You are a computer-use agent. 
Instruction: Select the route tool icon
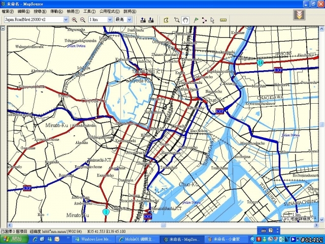point(204,20)
